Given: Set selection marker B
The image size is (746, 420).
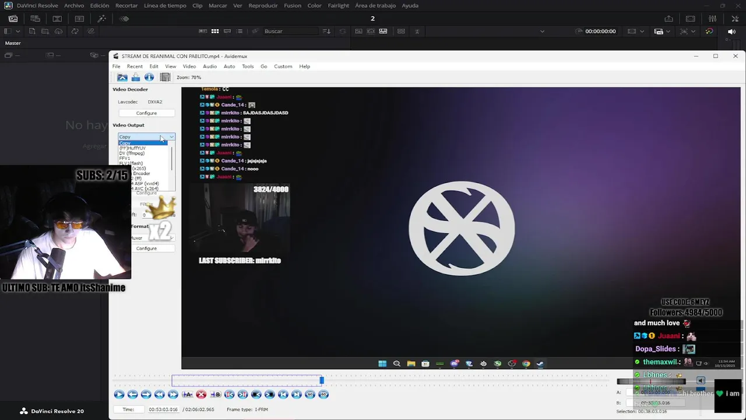Looking at the screenshot, I should click(x=216, y=394).
